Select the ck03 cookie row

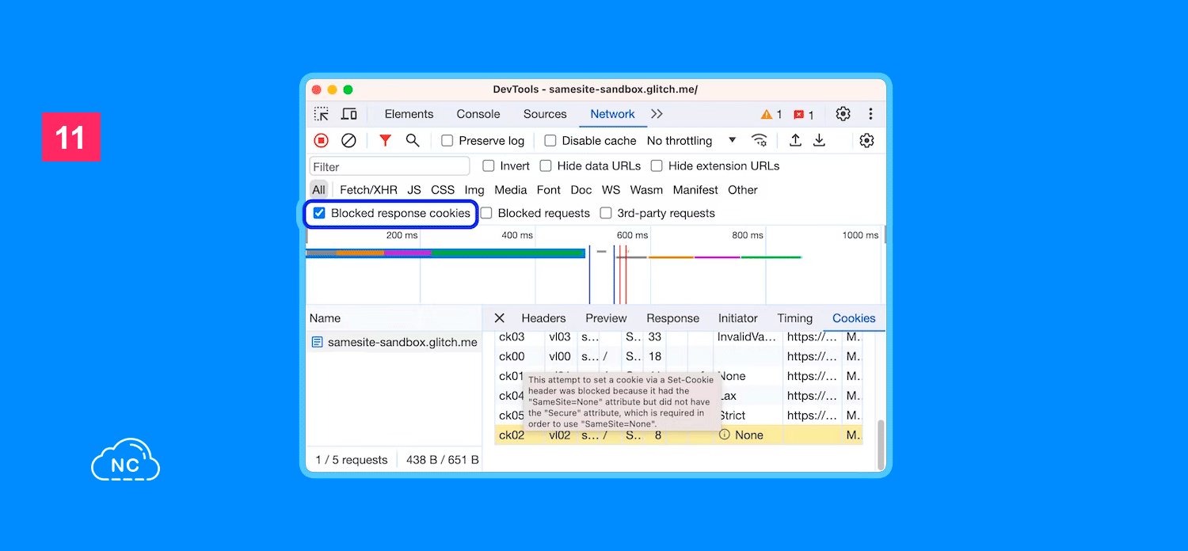pyautogui.click(x=679, y=337)
